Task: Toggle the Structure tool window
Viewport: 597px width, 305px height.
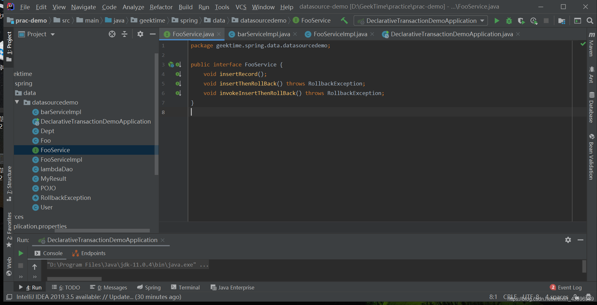Action: point(9,181)
